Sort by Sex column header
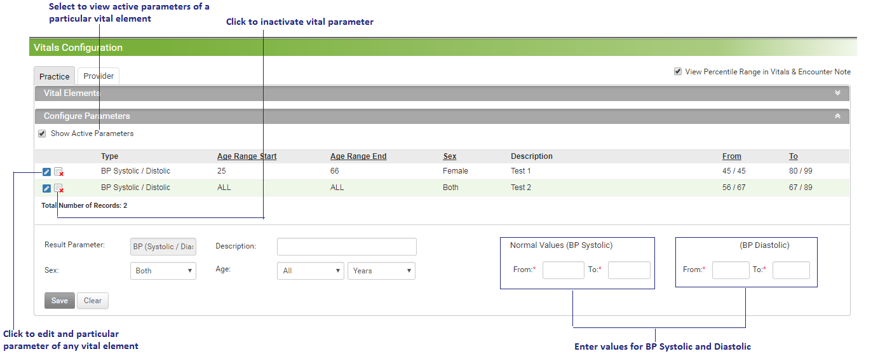892x356 pixels. 450,156
